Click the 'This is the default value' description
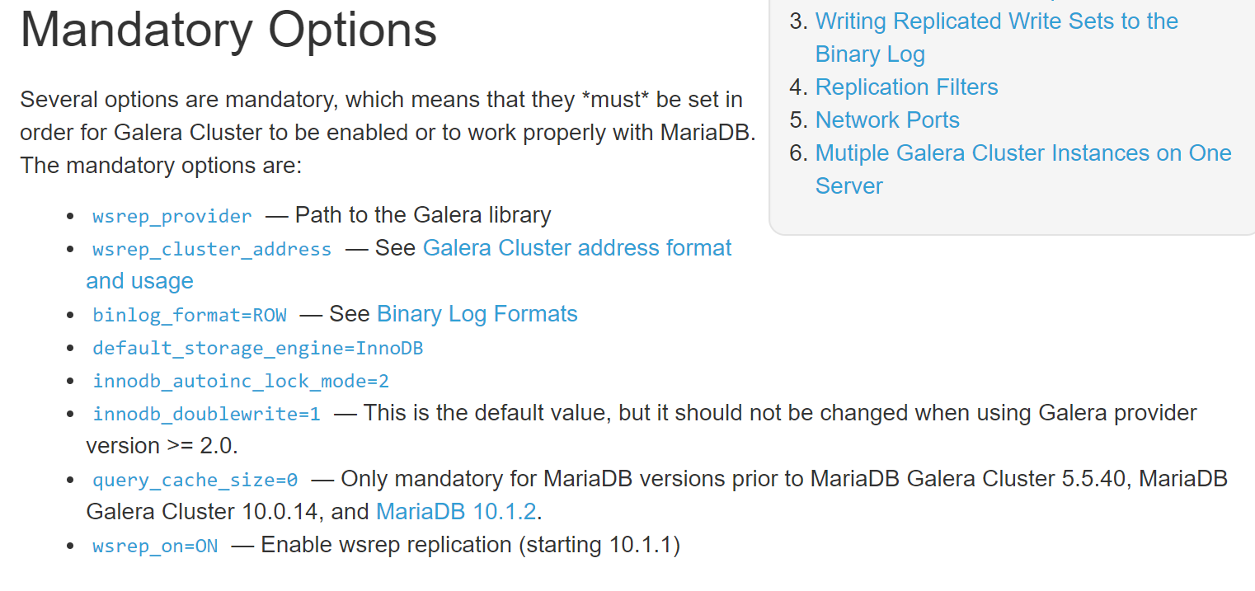This screenshot has height=591, width=1255. tap(779, 413)
